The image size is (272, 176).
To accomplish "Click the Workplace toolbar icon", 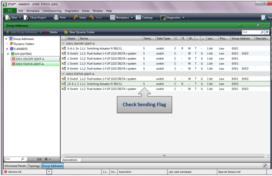I will (x=112, y=18).
